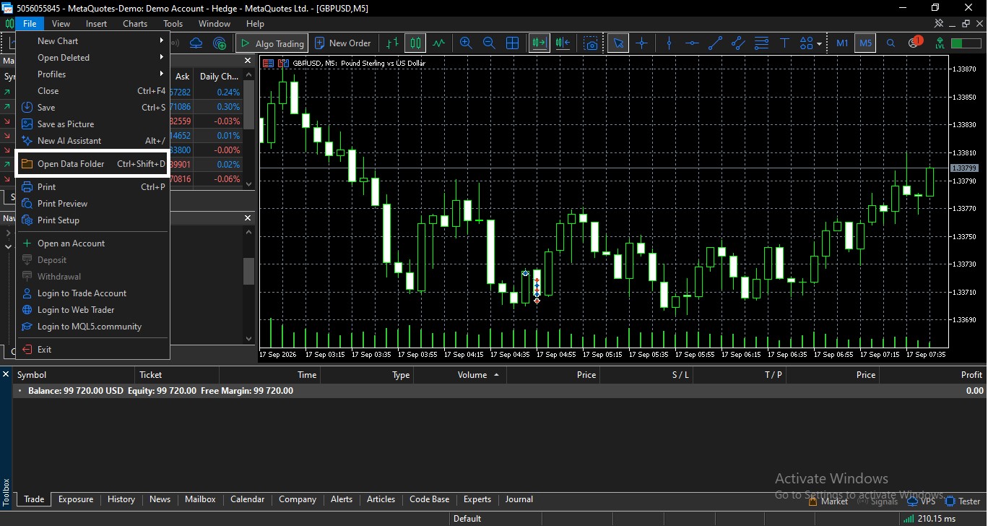The height and width of the screenshot is (526, 988).
Task: Switch to the Calendar tab
Action: (247, 499)
